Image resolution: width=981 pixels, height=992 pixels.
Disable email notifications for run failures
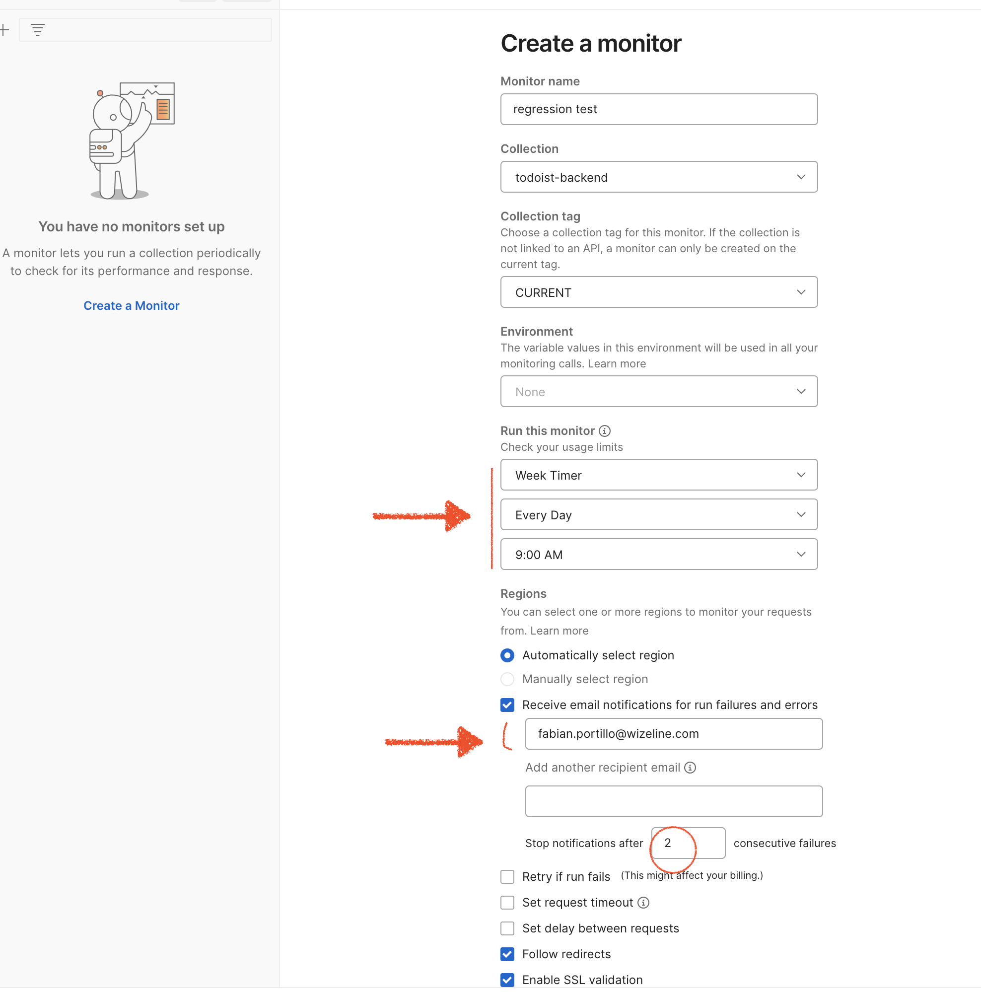(507, 705)
